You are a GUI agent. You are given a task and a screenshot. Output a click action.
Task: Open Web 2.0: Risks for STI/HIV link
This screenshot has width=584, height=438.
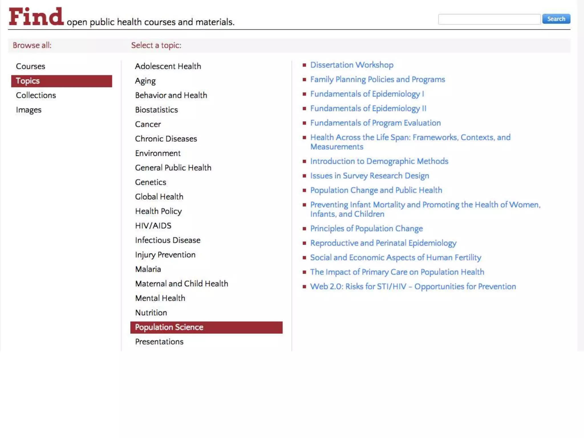click(x=413, y=287)
